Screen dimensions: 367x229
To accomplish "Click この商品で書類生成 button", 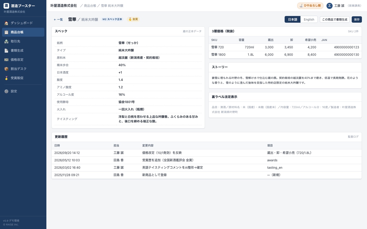I will pyautogui.click(x=335, y=20).
